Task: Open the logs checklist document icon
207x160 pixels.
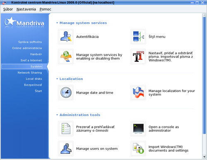Action: tap(66, 129)
